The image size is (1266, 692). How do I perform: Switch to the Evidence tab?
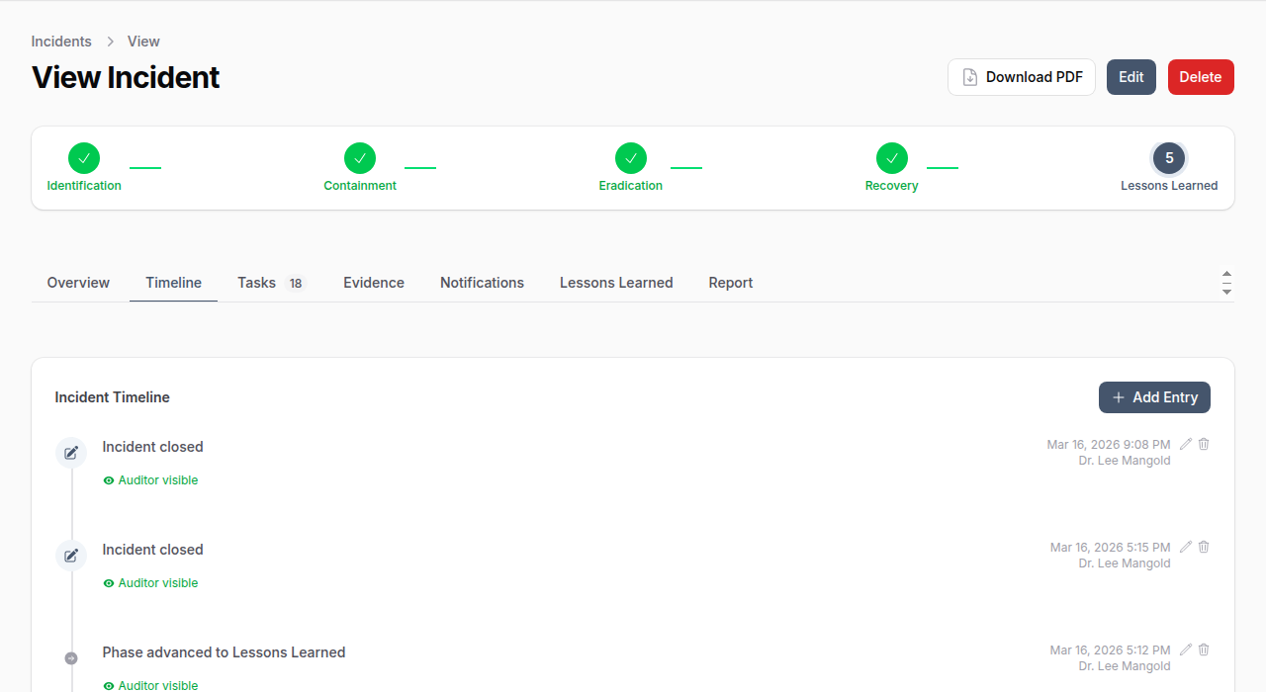[373, 283]
